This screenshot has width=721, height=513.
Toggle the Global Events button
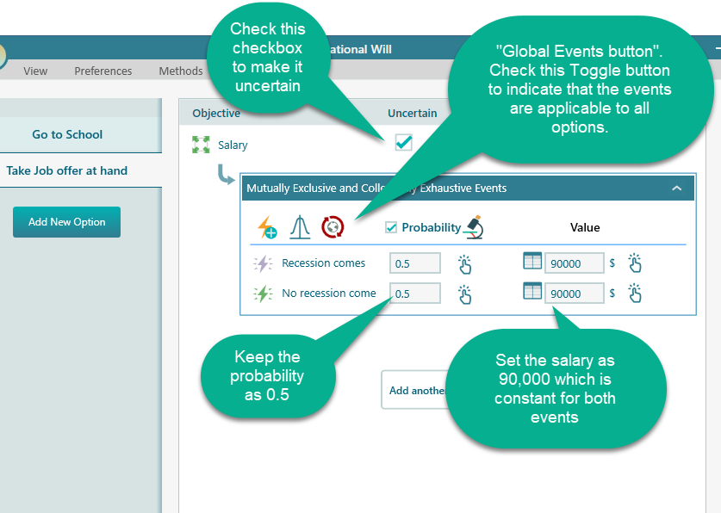tap(333, 227)
